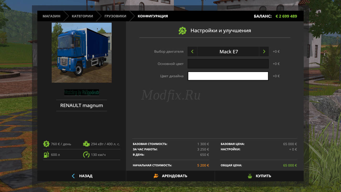Click the +0 € price next to engine
Screen dimensions: 341x192
pos(276,51)
